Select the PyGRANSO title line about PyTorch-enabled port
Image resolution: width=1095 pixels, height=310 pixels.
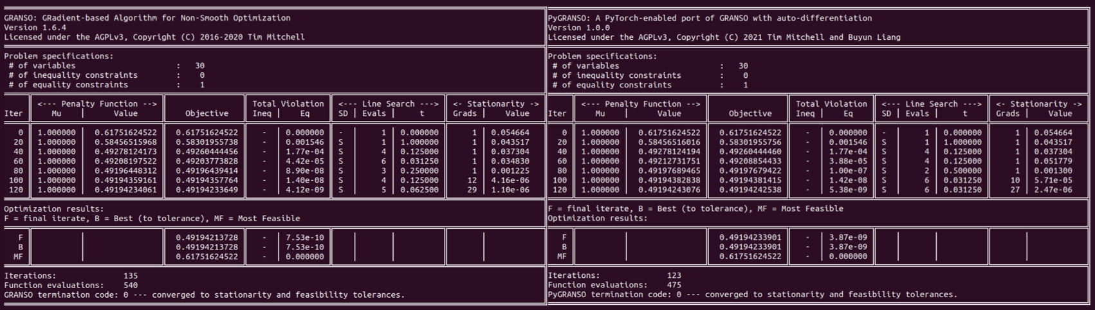tap(710, 18)
